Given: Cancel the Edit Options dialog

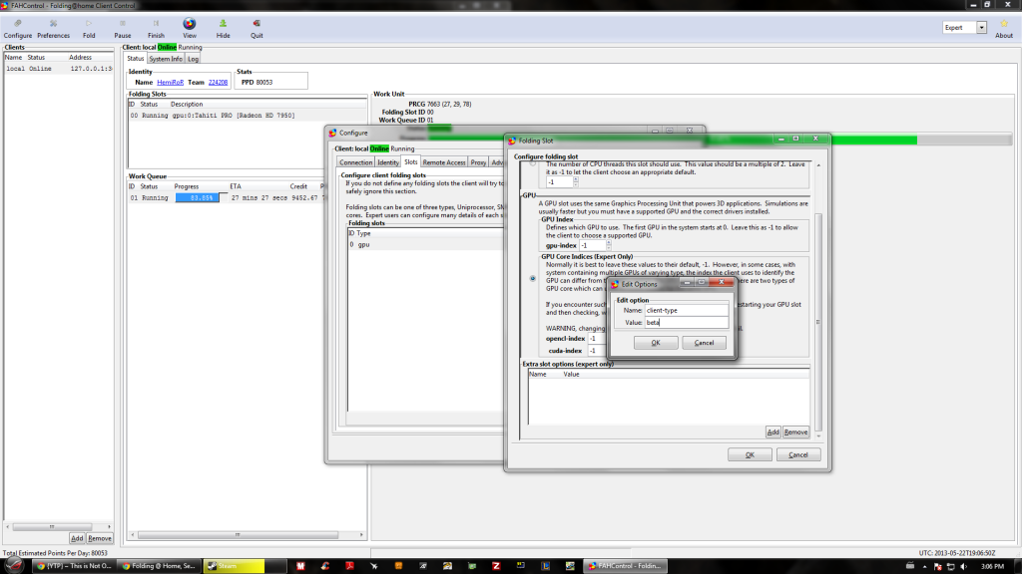Looking at the screenshot, I should pos(704,343).
